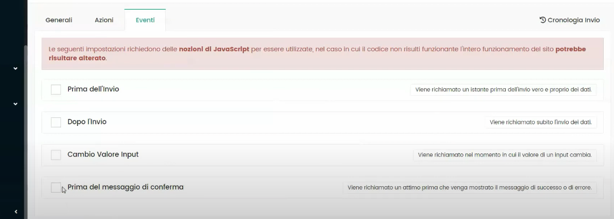614x219 pixels.
Task: Click the Cambio Valore Input label text
Action: [x=103, y=154]
